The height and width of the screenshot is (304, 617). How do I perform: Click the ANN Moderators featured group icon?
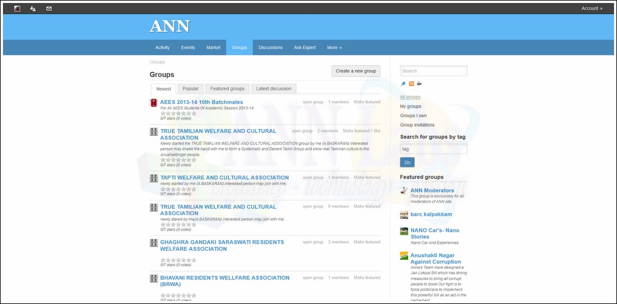click(x=404, y=191)
